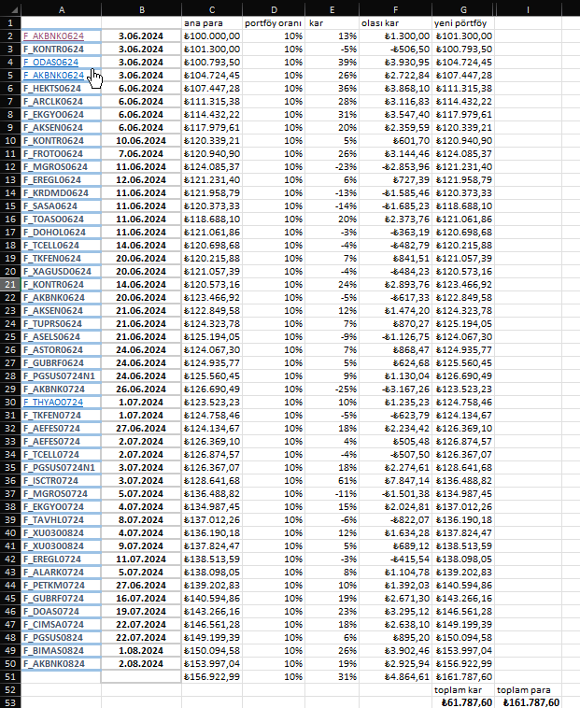
Task: Select the -₺3.167,26 olası kar cell
Action: [x=395, y=389]
